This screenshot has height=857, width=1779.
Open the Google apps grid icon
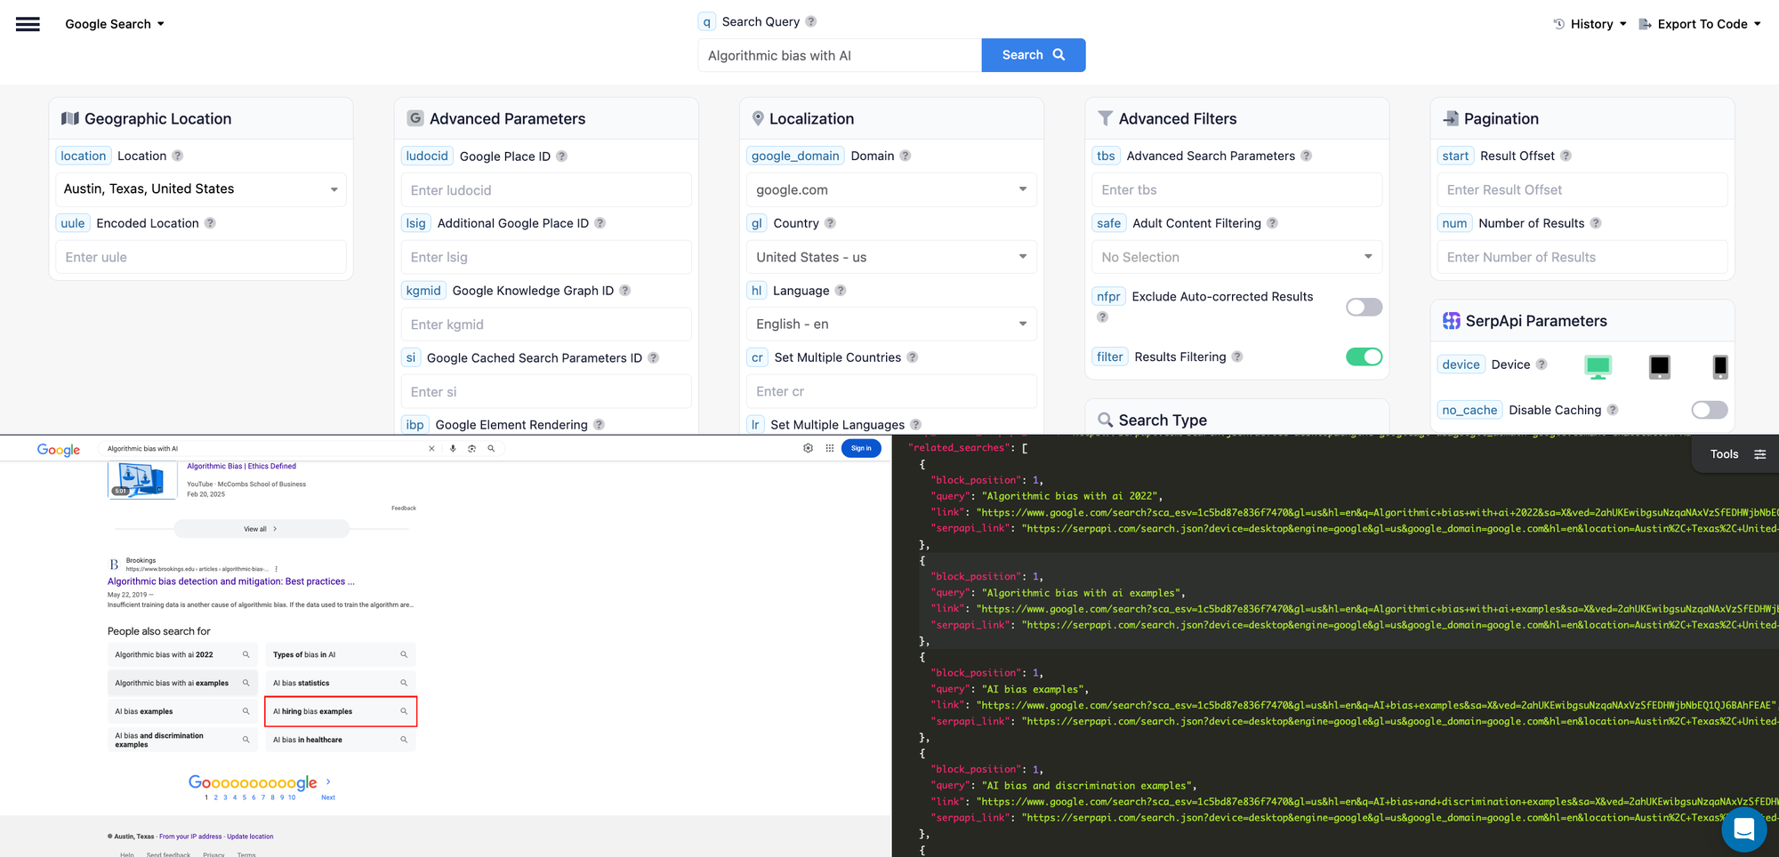coord(830,448)
